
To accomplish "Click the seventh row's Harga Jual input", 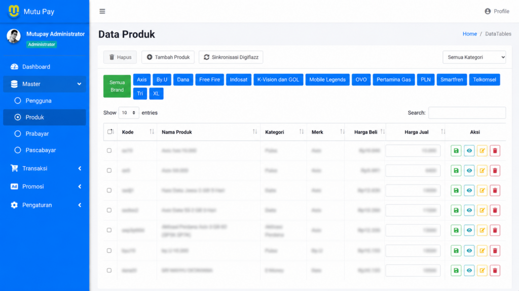I will pos(413,271).
